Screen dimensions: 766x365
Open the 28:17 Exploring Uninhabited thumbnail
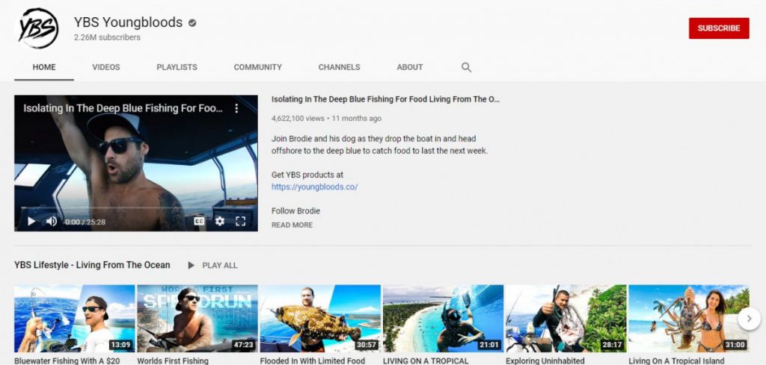pos(566,319)
